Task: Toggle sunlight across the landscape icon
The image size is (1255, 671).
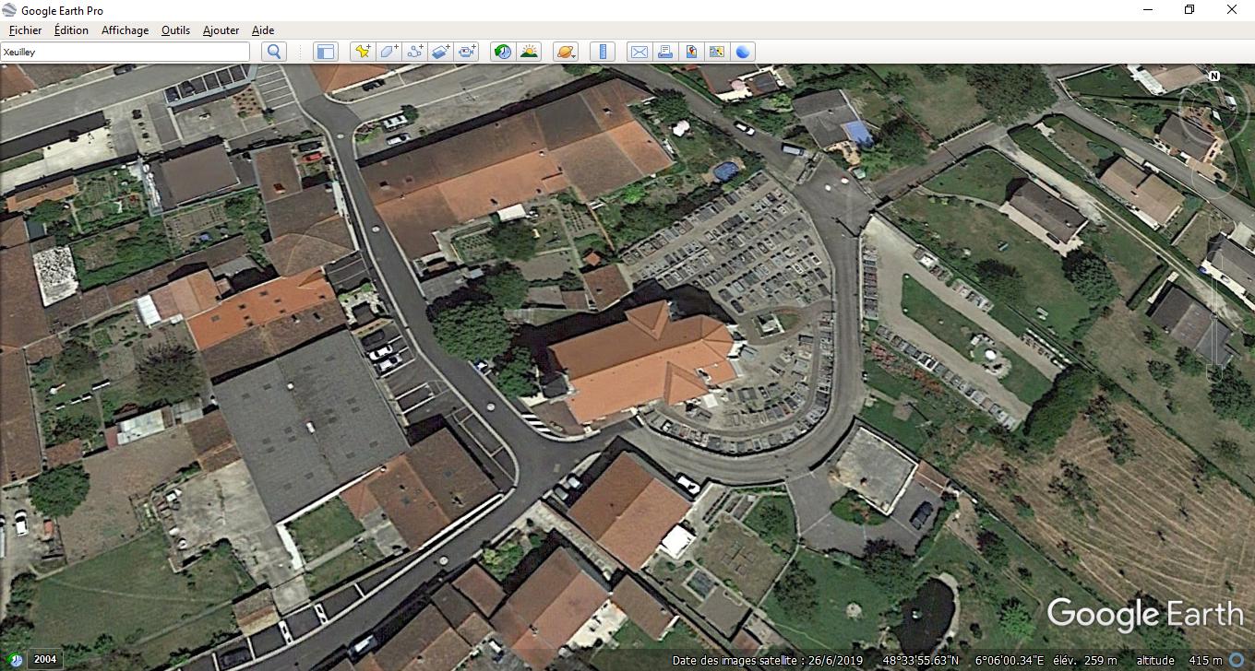Action: (x=529, y=52)
